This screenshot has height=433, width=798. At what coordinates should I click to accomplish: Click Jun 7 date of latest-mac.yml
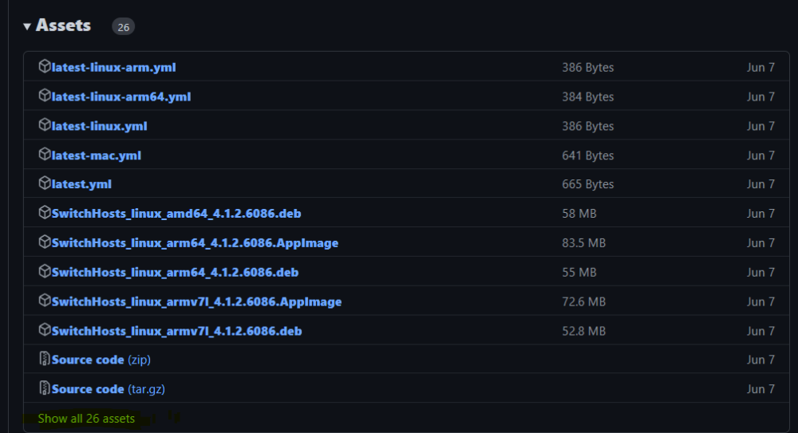coord(760,155)
